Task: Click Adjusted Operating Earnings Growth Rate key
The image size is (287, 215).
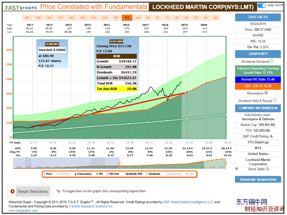Action: [258, 70]
